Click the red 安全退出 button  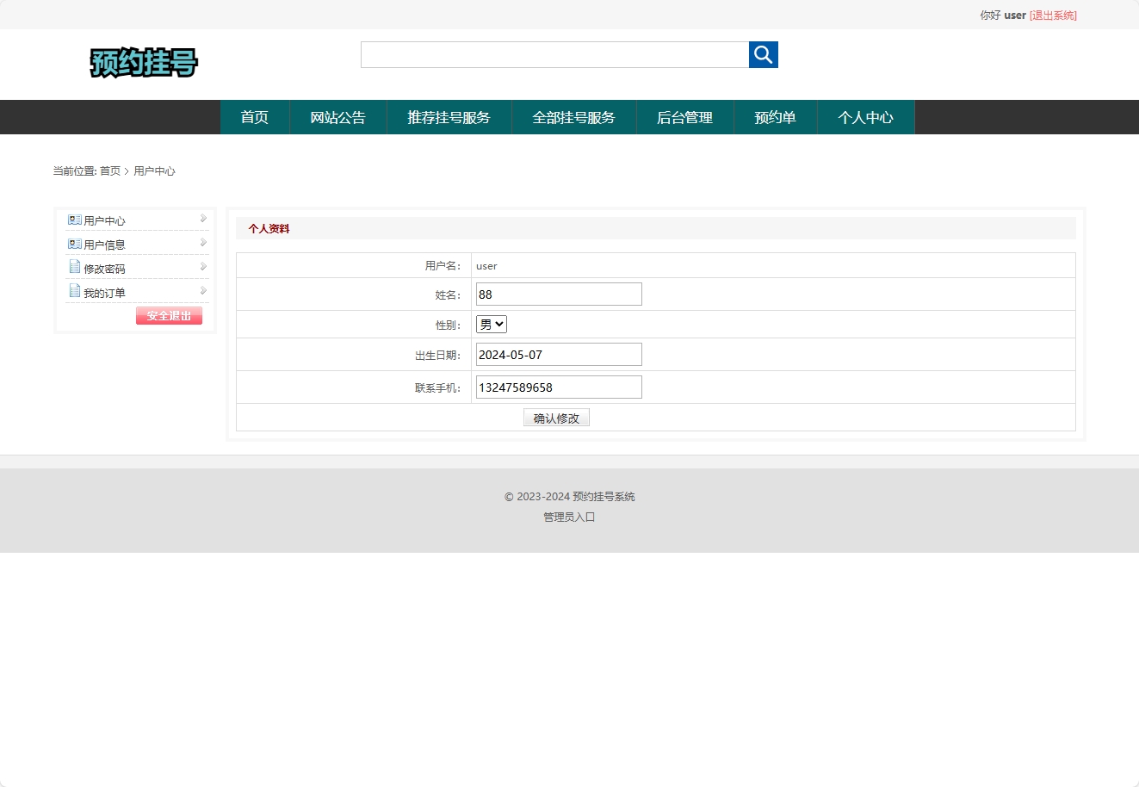169,316
